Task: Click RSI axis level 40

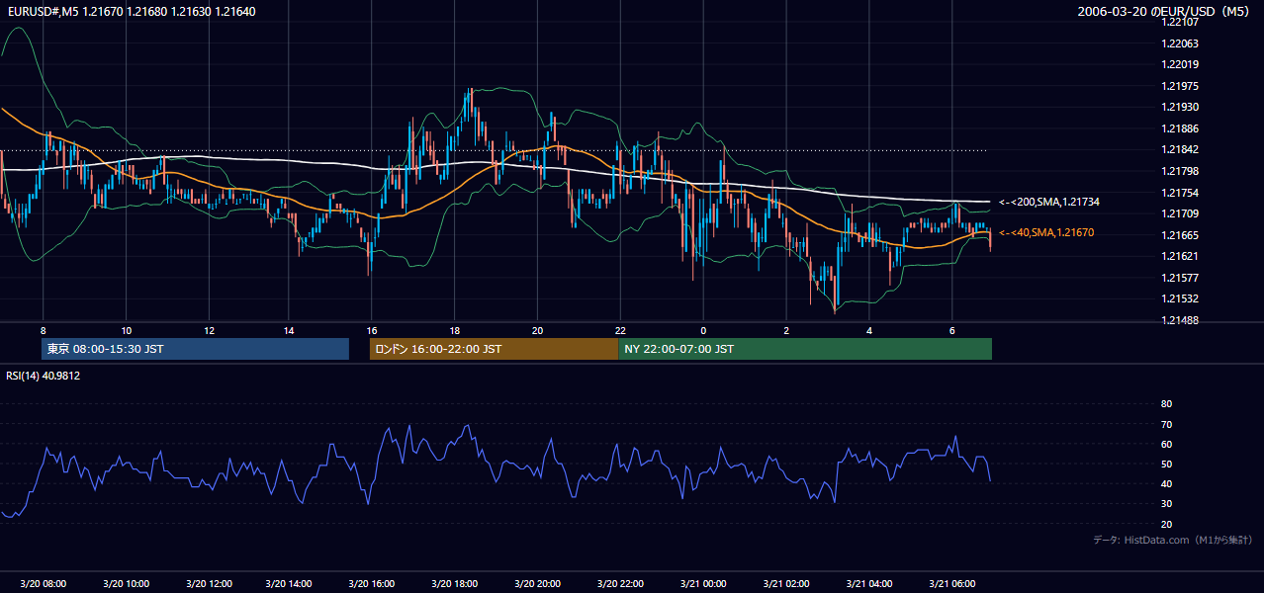Action: coord(1166,483)
